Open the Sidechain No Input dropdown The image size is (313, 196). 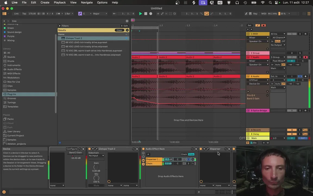coord(96,156)
